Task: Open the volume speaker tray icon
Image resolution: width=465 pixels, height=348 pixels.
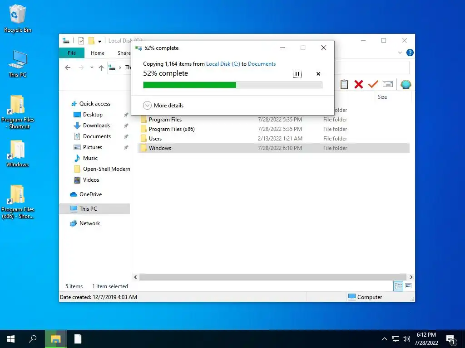Action: tap(406, 339)
